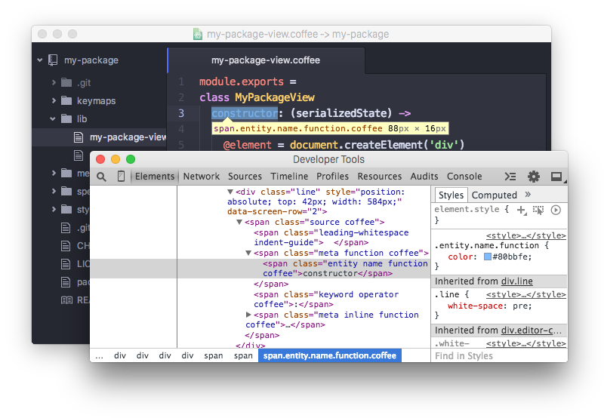
Task: Open DevTools settings gear
Action: coord(534,177)
